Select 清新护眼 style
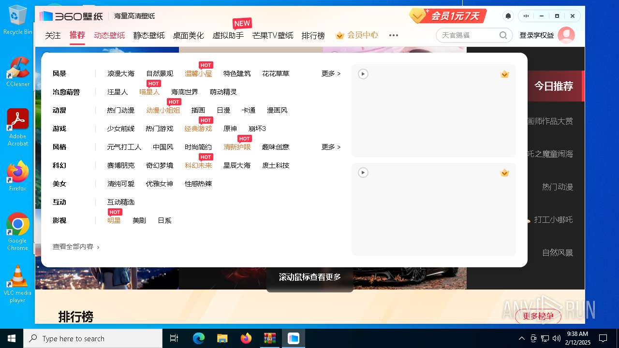The width and height of the screenshot is (619, 348). pyautogui.click(x=237, y=147)
